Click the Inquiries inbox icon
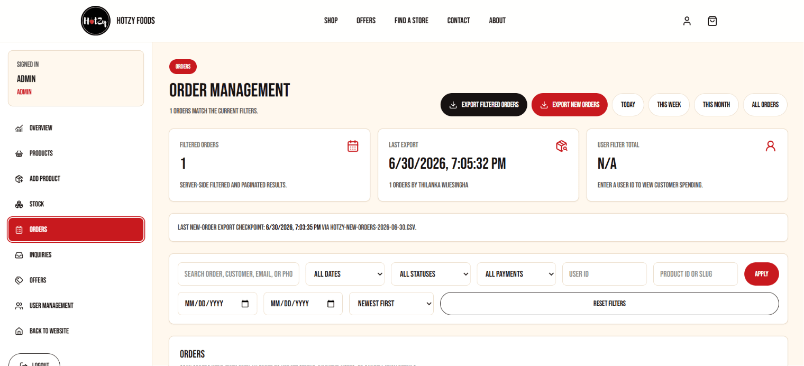The height and width of the screenshot is (366, 804). (19, 255)
